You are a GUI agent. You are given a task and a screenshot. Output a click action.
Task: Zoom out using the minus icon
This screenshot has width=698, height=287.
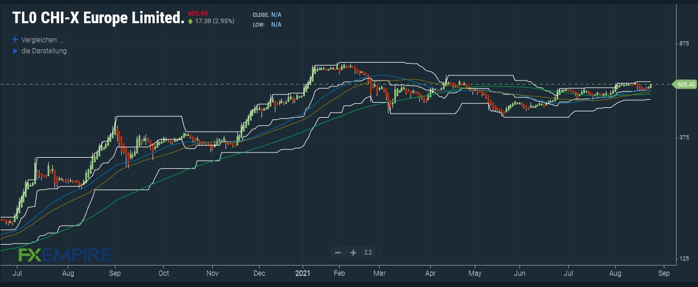(x=338, y=252)
